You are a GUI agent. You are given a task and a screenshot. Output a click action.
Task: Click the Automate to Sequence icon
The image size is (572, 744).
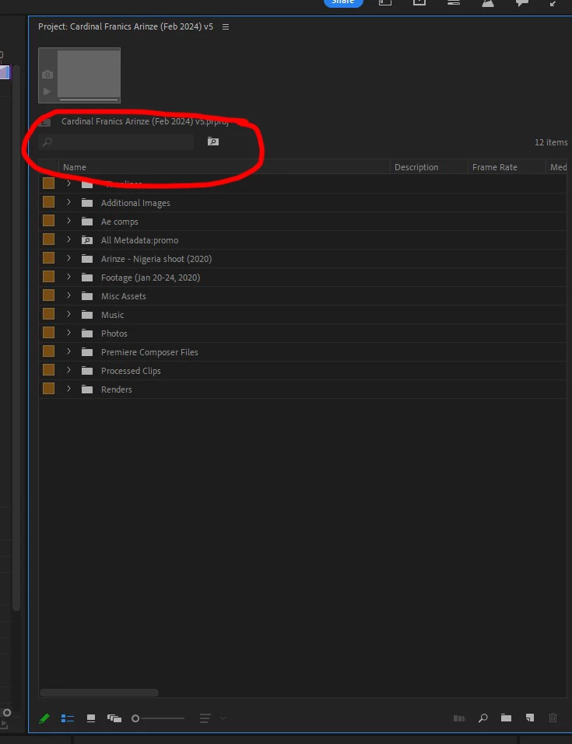[x=459, y=718]
